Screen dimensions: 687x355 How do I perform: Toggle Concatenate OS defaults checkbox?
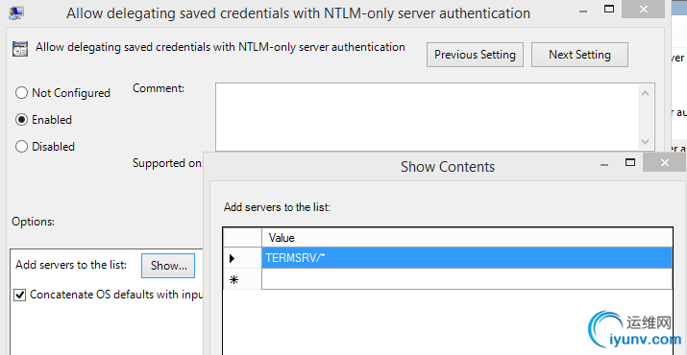pos(20,295)
